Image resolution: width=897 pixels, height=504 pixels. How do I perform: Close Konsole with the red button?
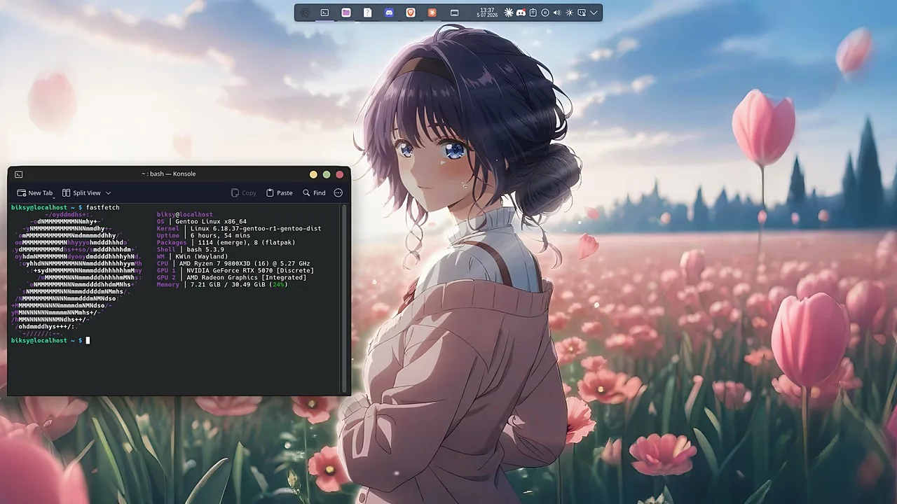(340, 174)
